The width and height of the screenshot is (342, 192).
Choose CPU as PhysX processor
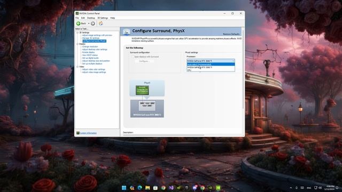point(211,70)
